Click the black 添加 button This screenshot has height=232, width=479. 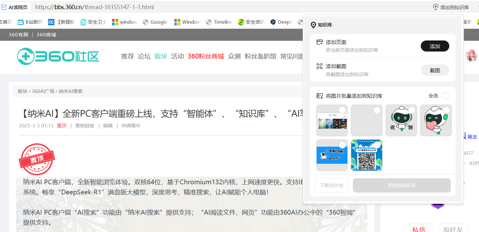(435, 46)
